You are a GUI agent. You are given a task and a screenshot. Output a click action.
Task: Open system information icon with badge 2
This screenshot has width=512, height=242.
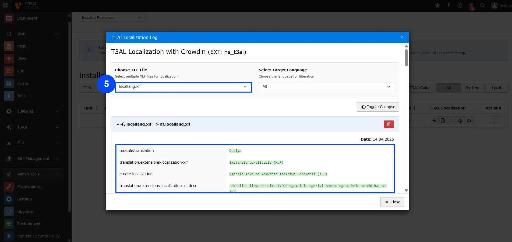click(x=471, y=6)
